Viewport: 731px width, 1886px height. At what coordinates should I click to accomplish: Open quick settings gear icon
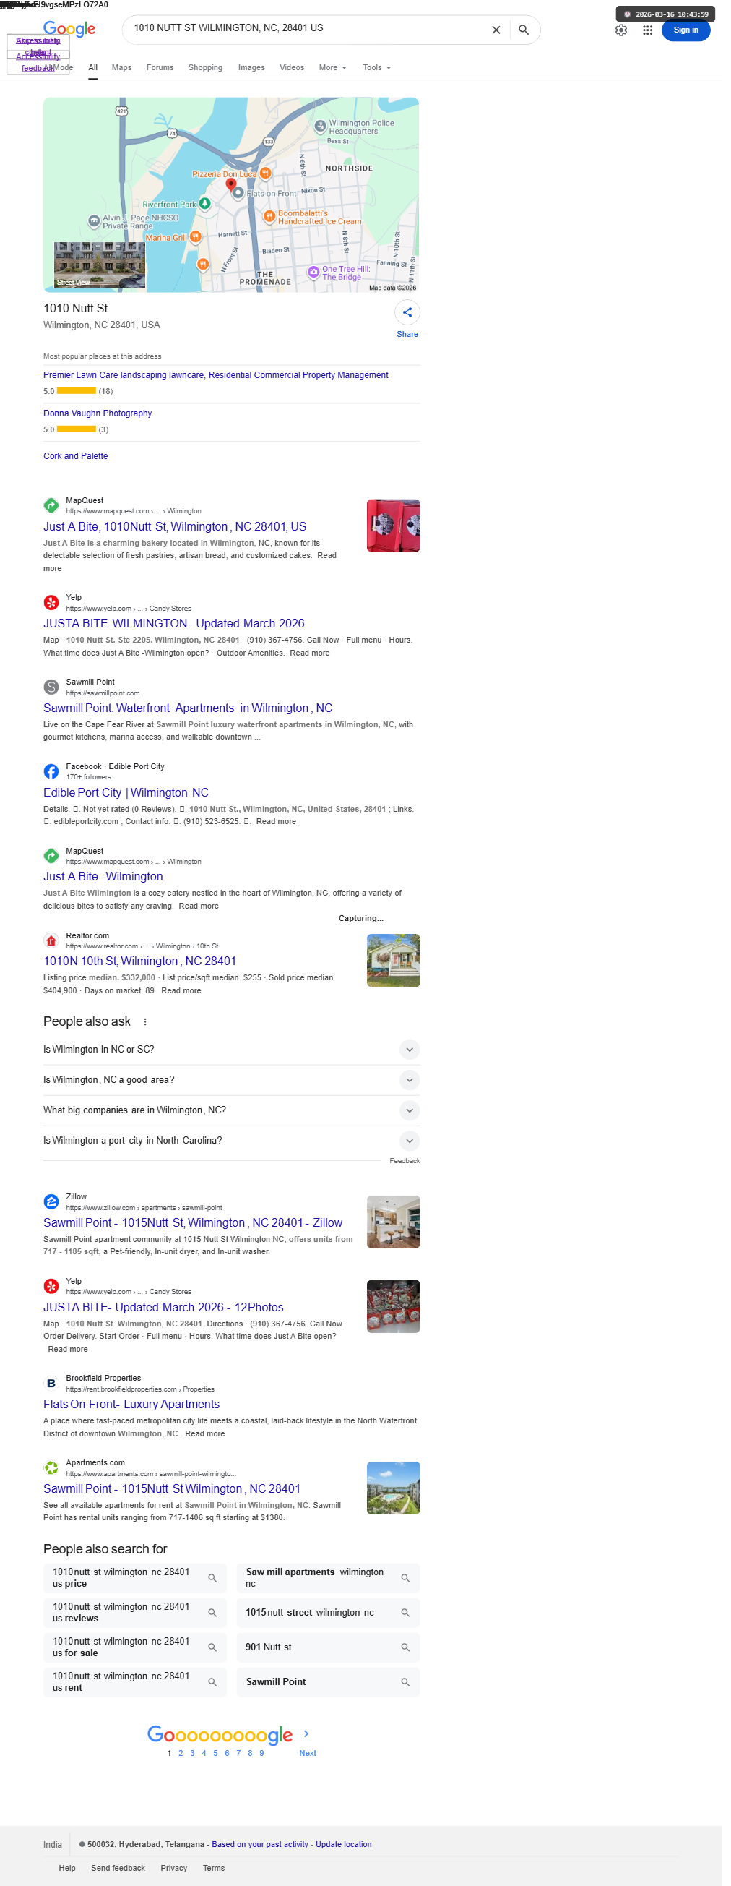pos(628,30)
